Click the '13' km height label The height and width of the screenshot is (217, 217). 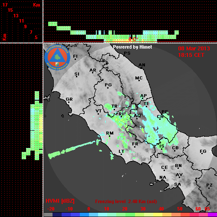pos(16,16)
